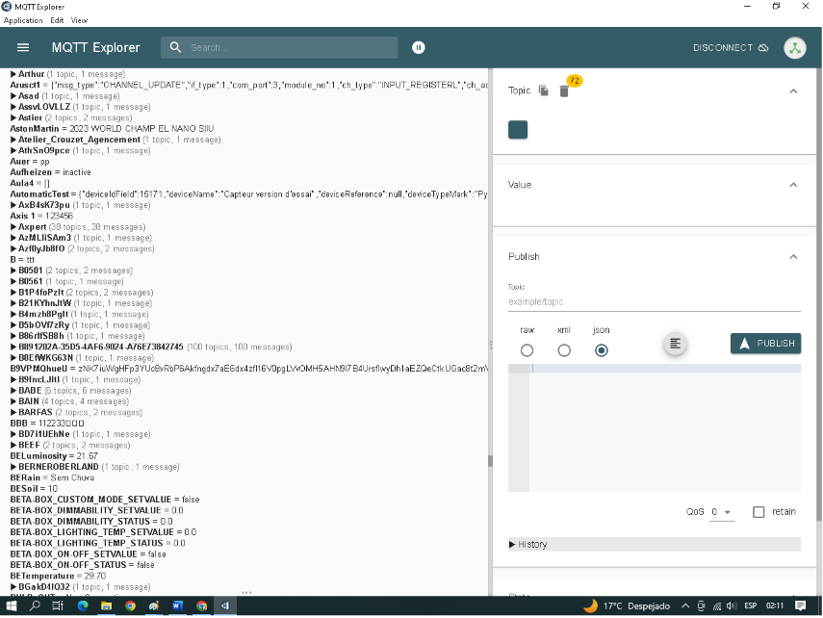Expand the BABE topic node

coord(13,391)
